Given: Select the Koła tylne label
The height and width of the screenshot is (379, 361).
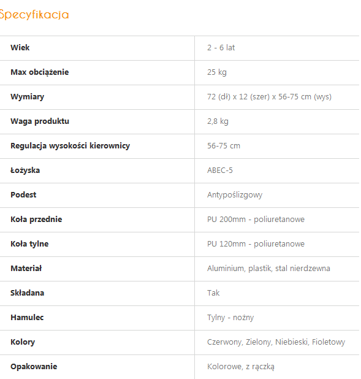Looking at the screenshot, I should coord(29,244).
